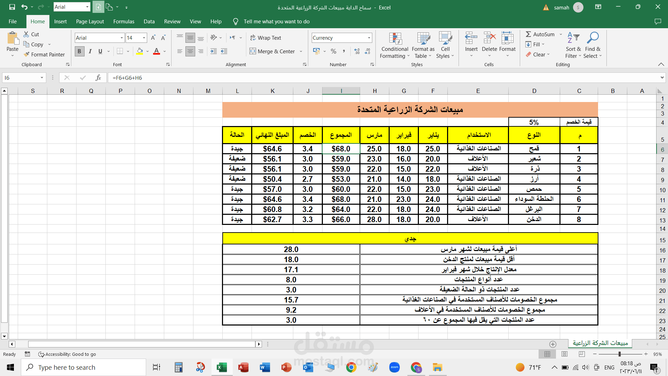Click the Undo arrow icon
Screen dimensions: 668x376
pyautogui.click(x=24, y=7)
